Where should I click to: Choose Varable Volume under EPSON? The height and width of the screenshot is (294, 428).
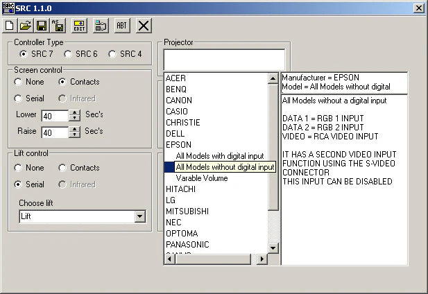tap(202, 178)
